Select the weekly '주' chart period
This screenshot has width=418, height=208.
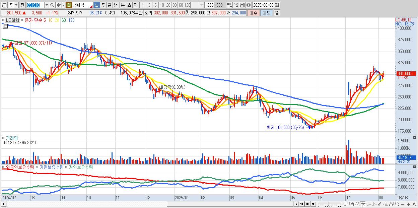point(103,5)
